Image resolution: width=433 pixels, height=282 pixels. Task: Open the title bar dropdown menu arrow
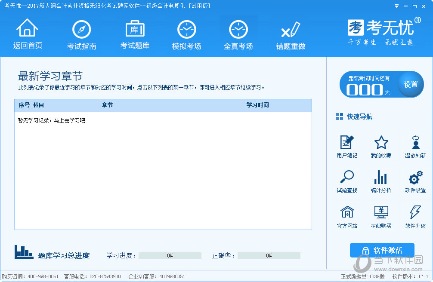pyautogui.click(x=396, y=6)
